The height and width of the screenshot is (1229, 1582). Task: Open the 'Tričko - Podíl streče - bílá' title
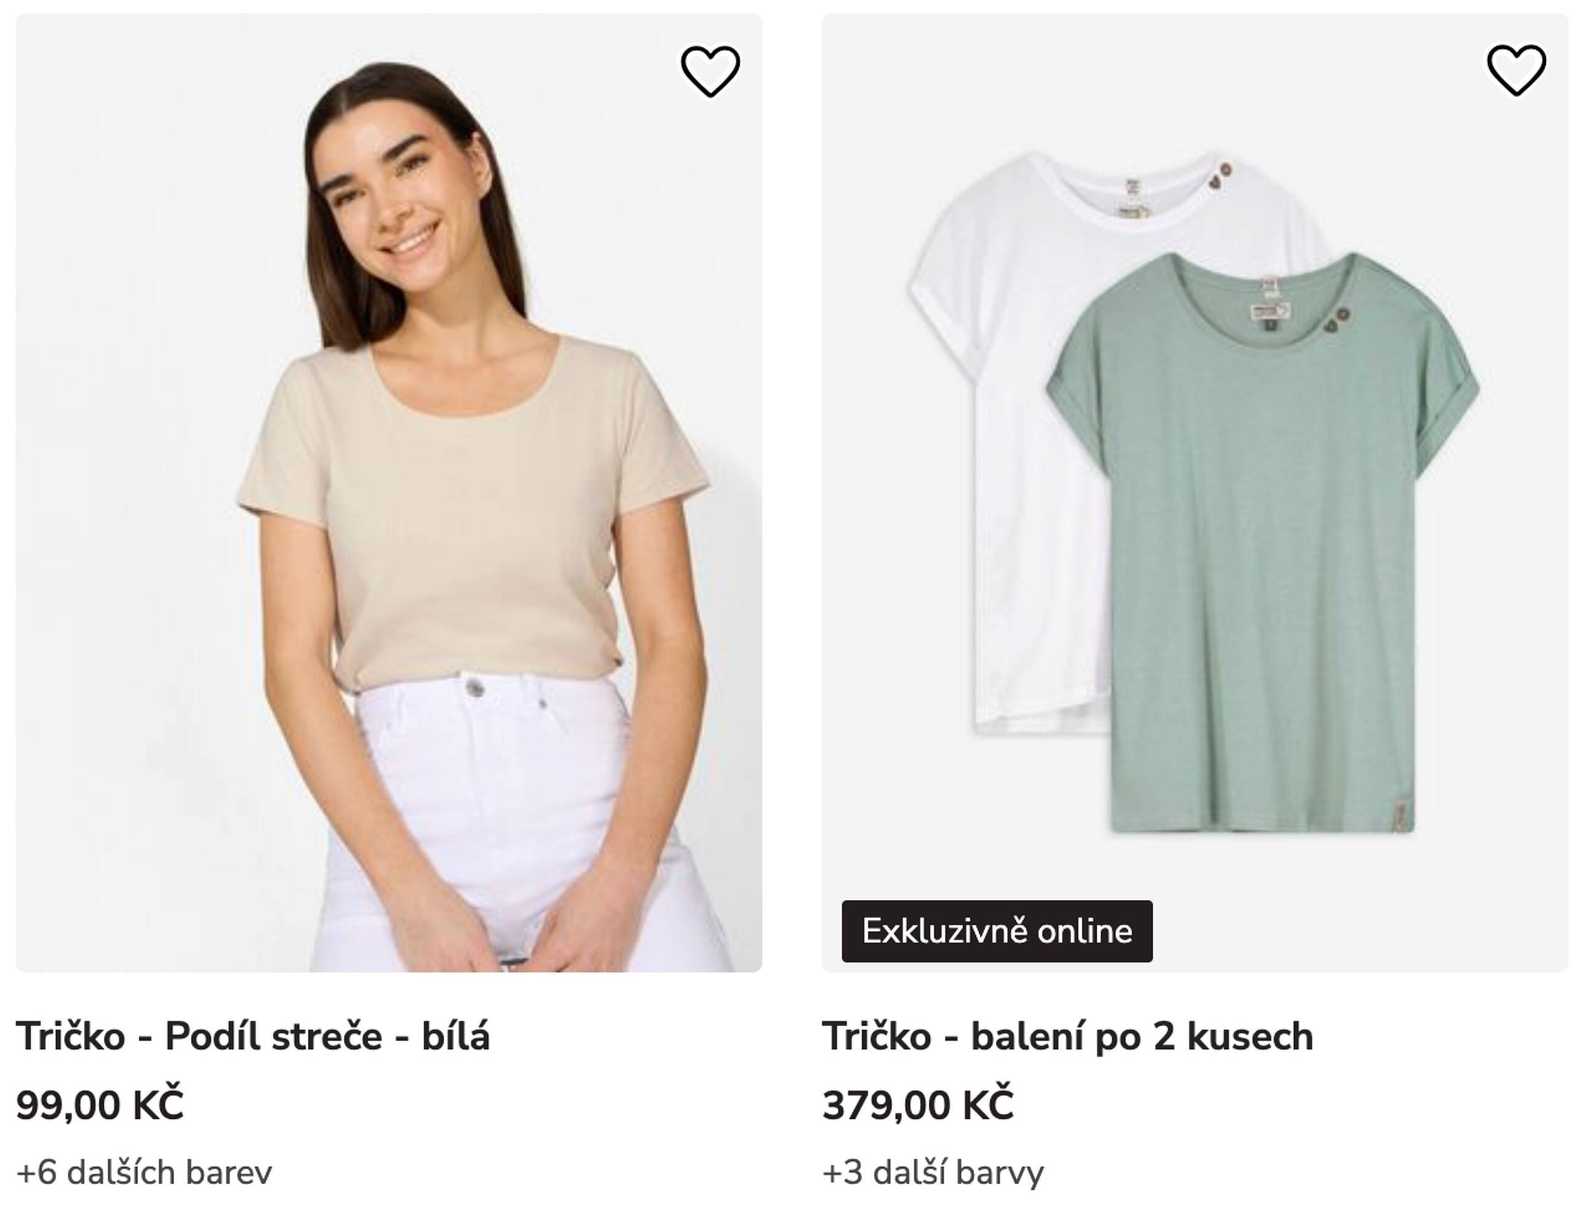pos(253,1035)
